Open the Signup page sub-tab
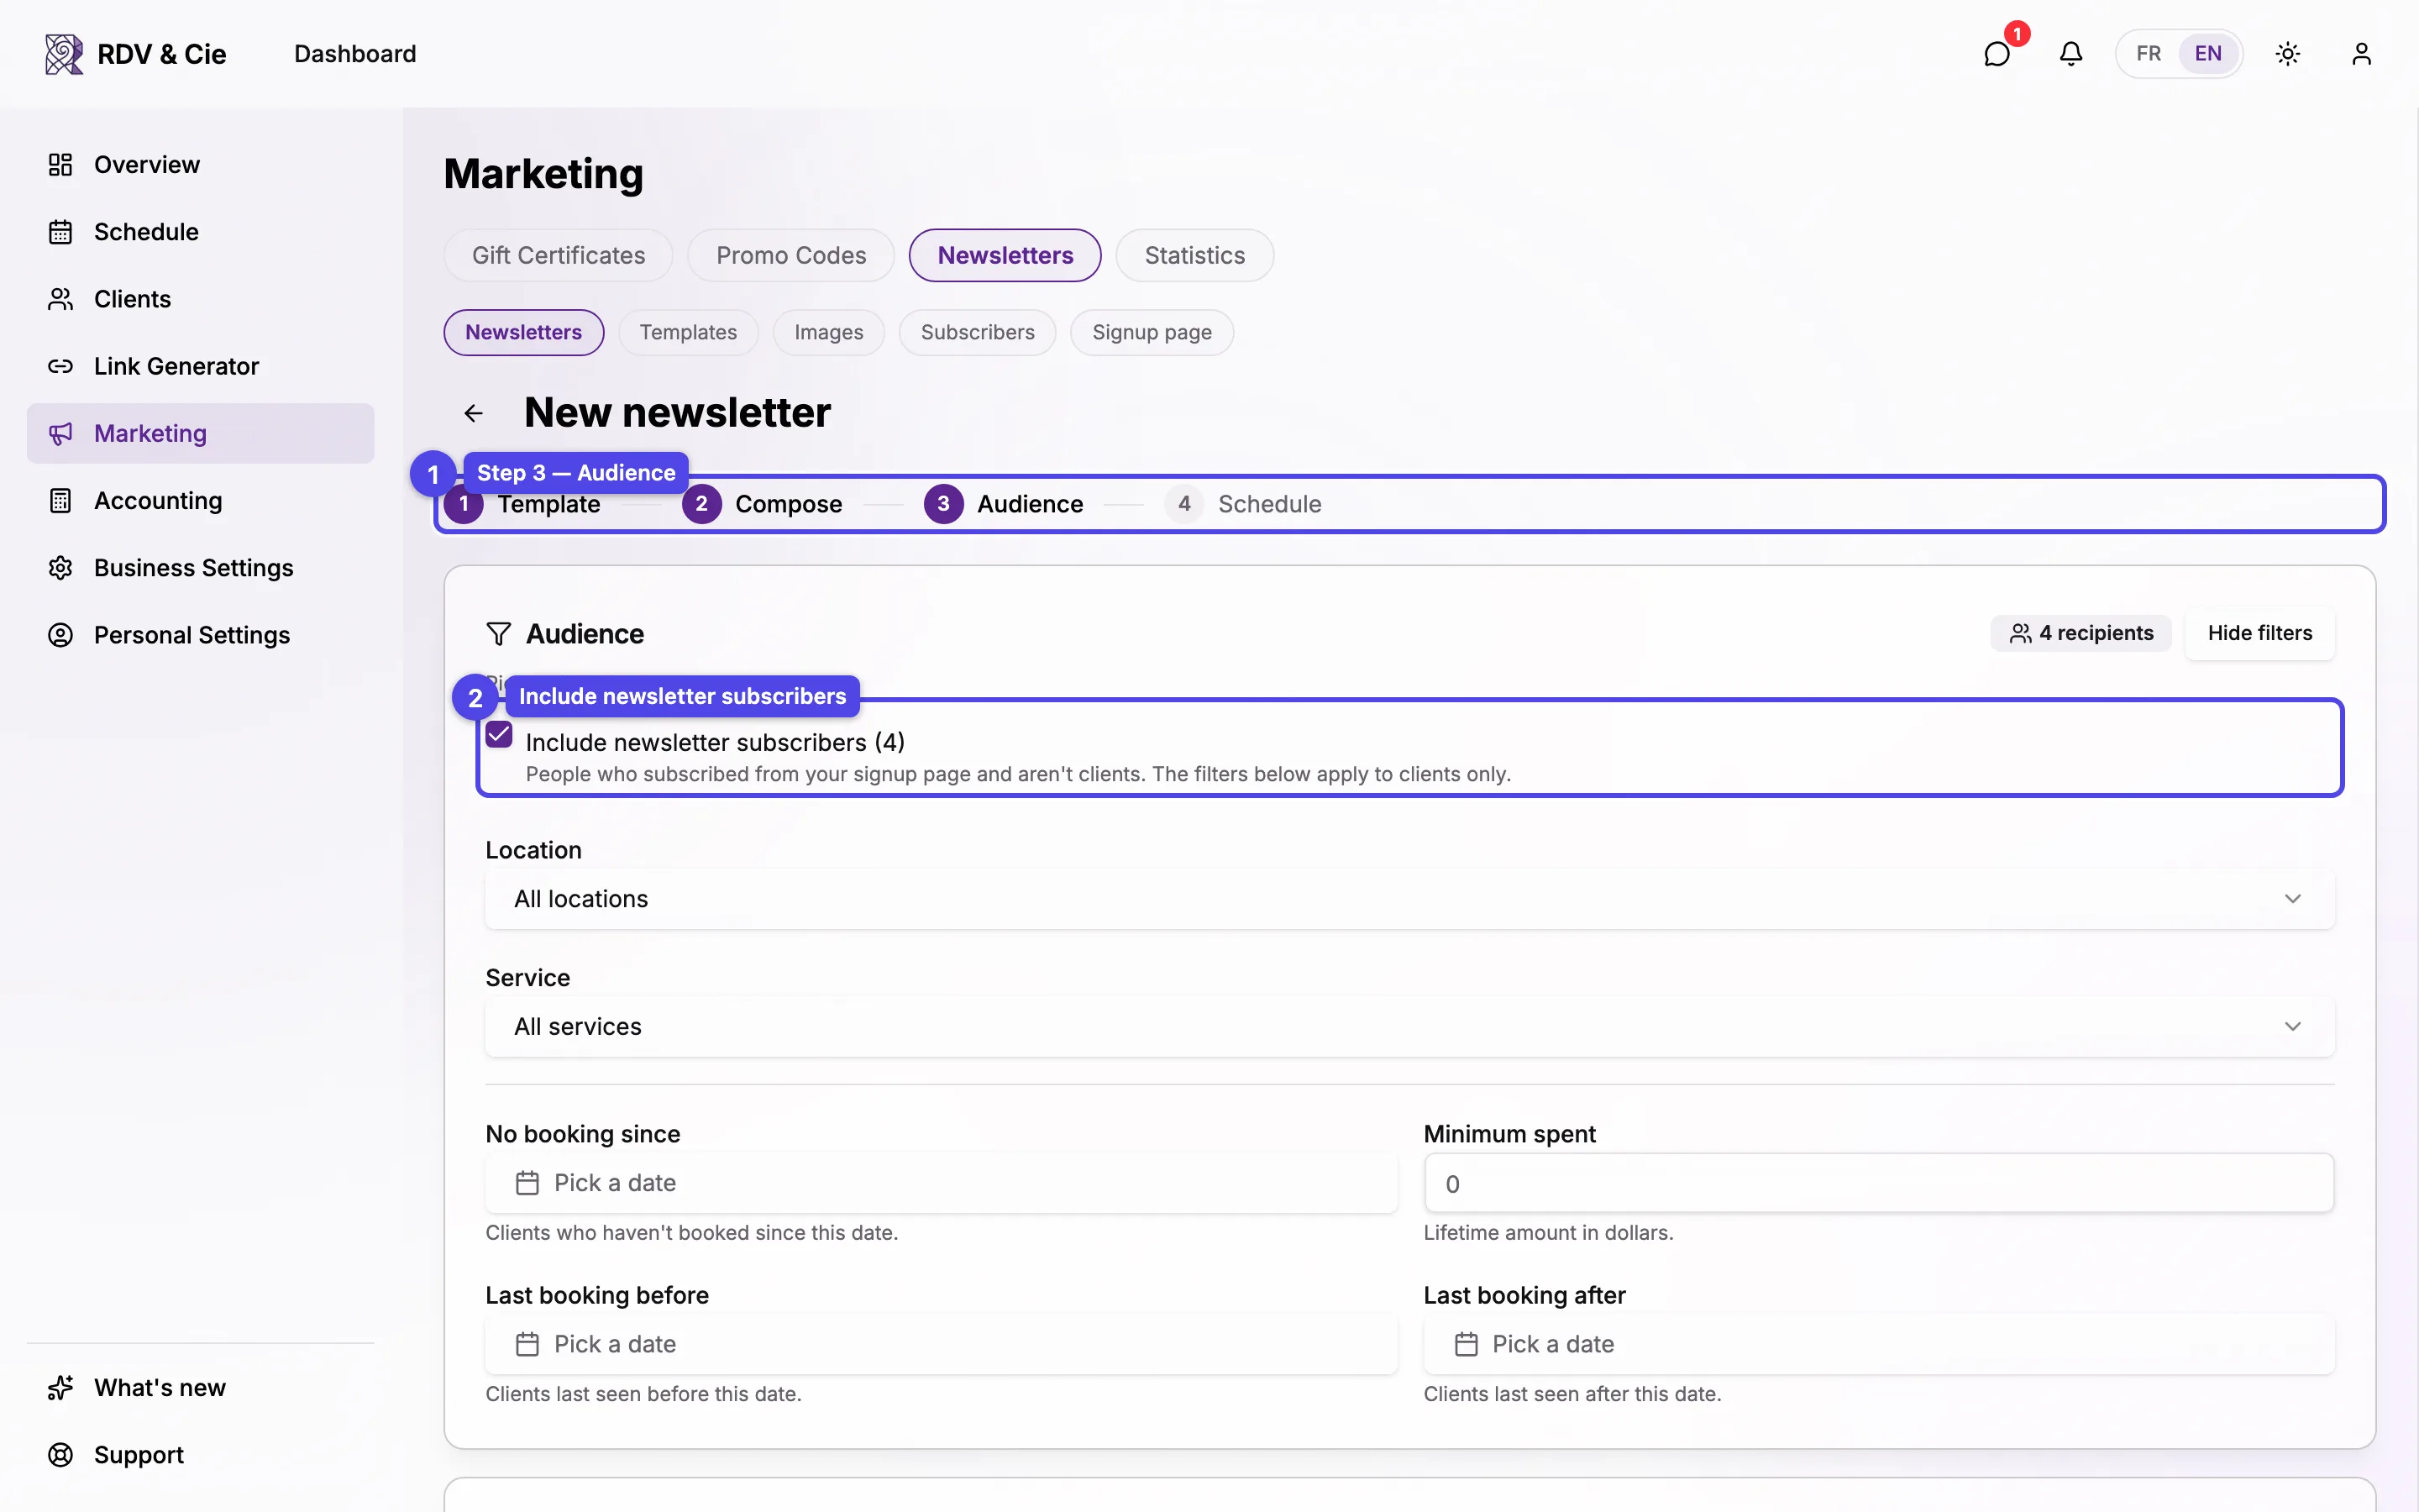The image size is (2419, 1512). point(1152,333)
